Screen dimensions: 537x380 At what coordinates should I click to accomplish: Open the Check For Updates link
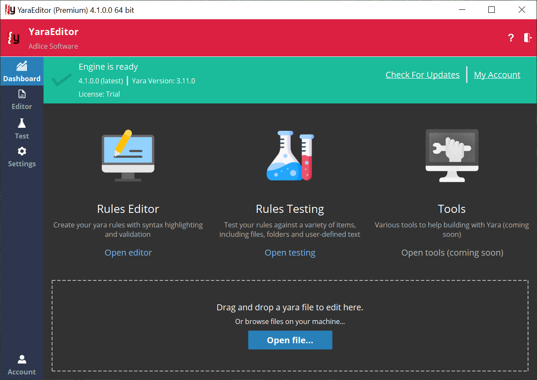pyautogui.click(x=422, y=74)
